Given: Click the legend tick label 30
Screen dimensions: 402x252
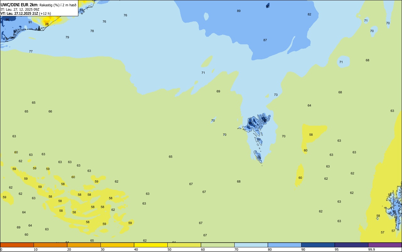Looking at the screenshot, I should coord(102,249).
